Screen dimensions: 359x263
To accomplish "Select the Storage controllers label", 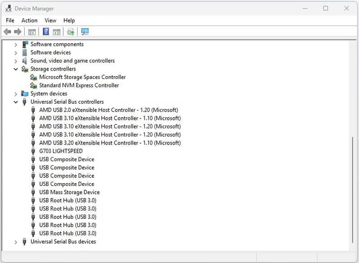I will click(x=53, y=69).
